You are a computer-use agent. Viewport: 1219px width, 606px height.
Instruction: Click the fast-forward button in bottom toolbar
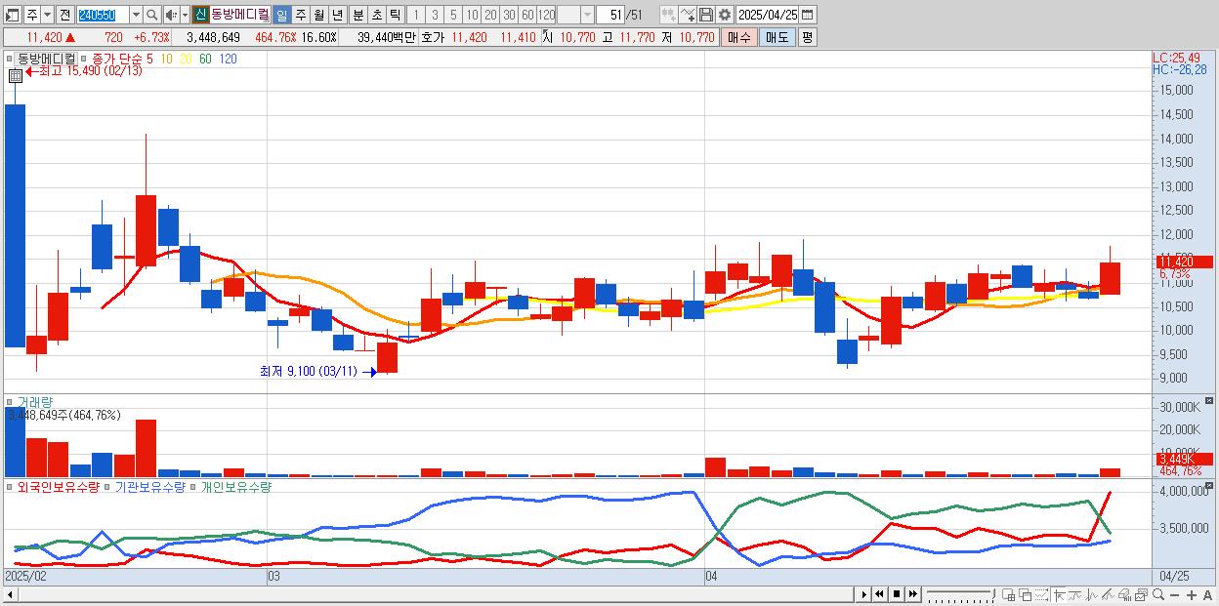click(912, 594)
